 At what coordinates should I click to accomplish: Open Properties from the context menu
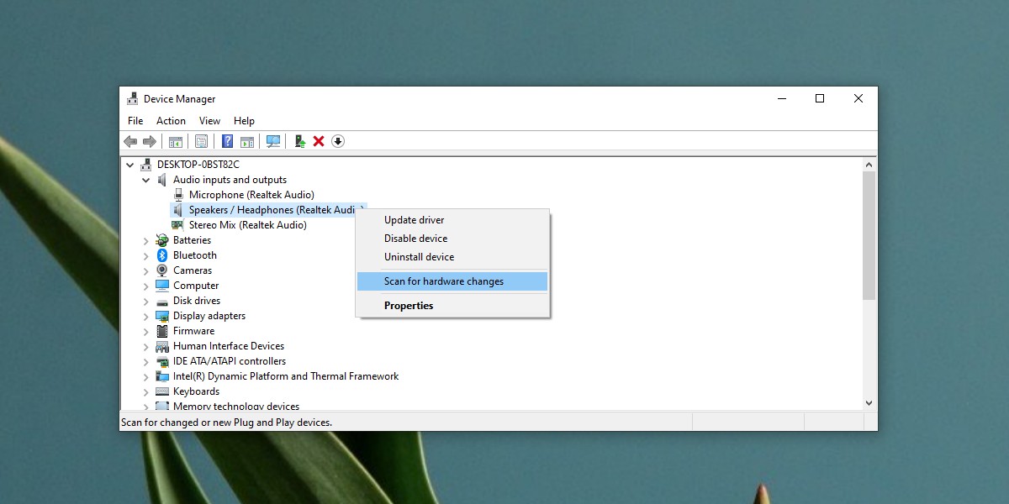tap(452, 306)
